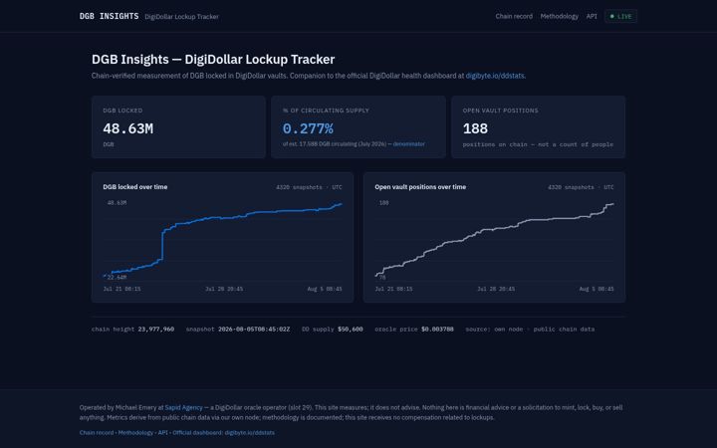
Task: Follow digibyte.io/ddstats link in page intro
Action: pyautogui.click(x=495, y=76)
